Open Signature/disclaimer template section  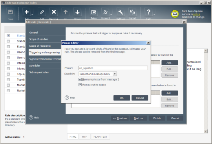tap(45, 59)
